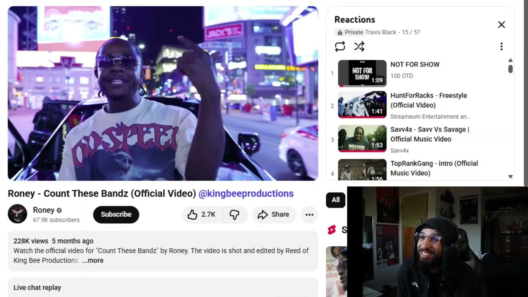The height and width of the screenshot is (297, 528).
Task: Toggle loop playlist icon
Action: [340, 47]
